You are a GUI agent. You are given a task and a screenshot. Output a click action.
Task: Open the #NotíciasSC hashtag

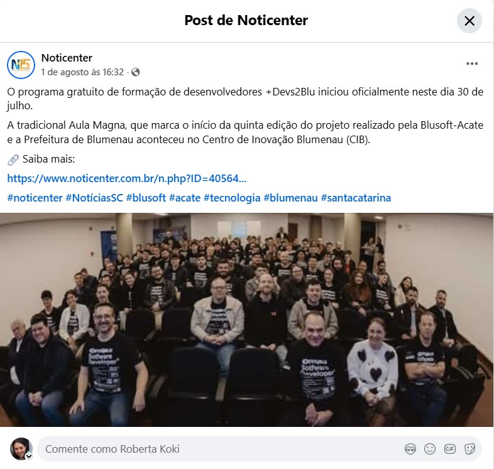click(x=94, y=198)
